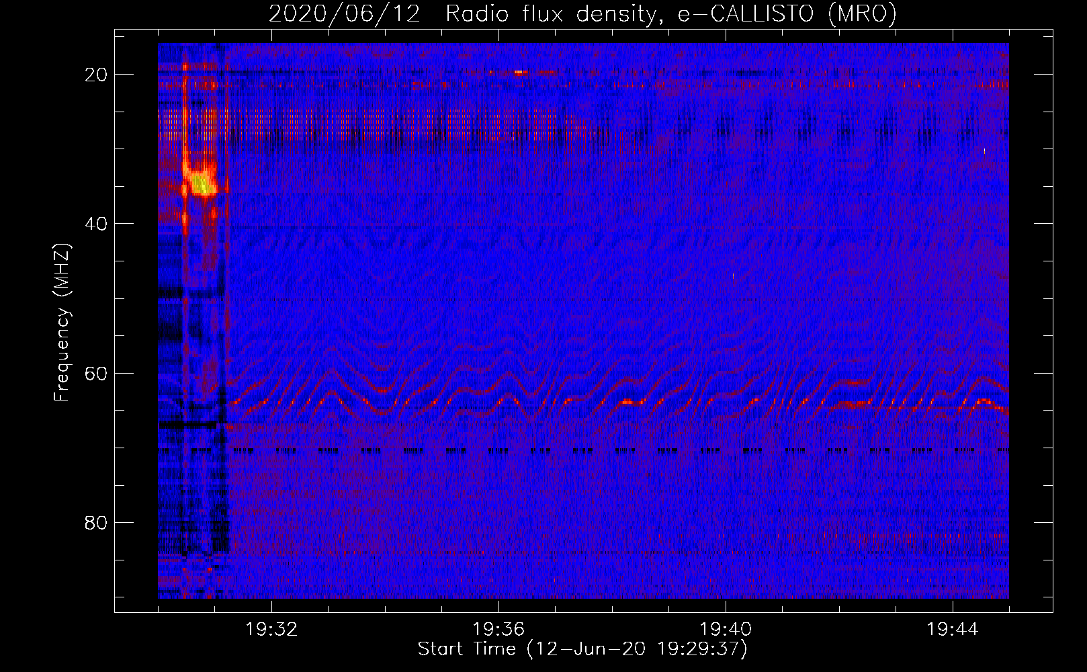
Task: Click the 19:36 time tick label
Action: 498,630
